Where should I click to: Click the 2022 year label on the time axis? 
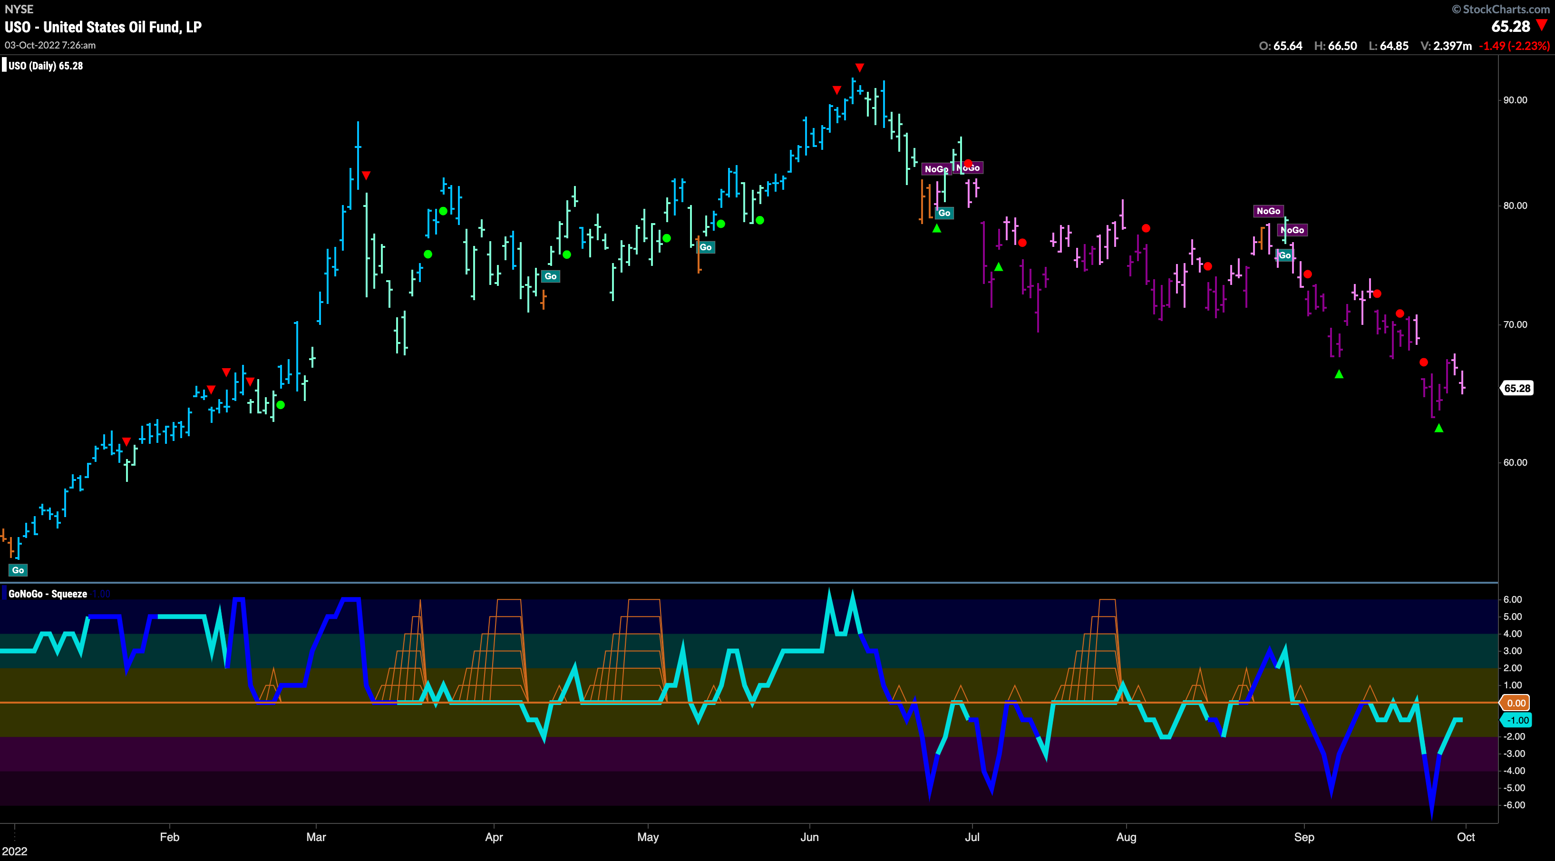pyautogui.click(x=15, y=852)
